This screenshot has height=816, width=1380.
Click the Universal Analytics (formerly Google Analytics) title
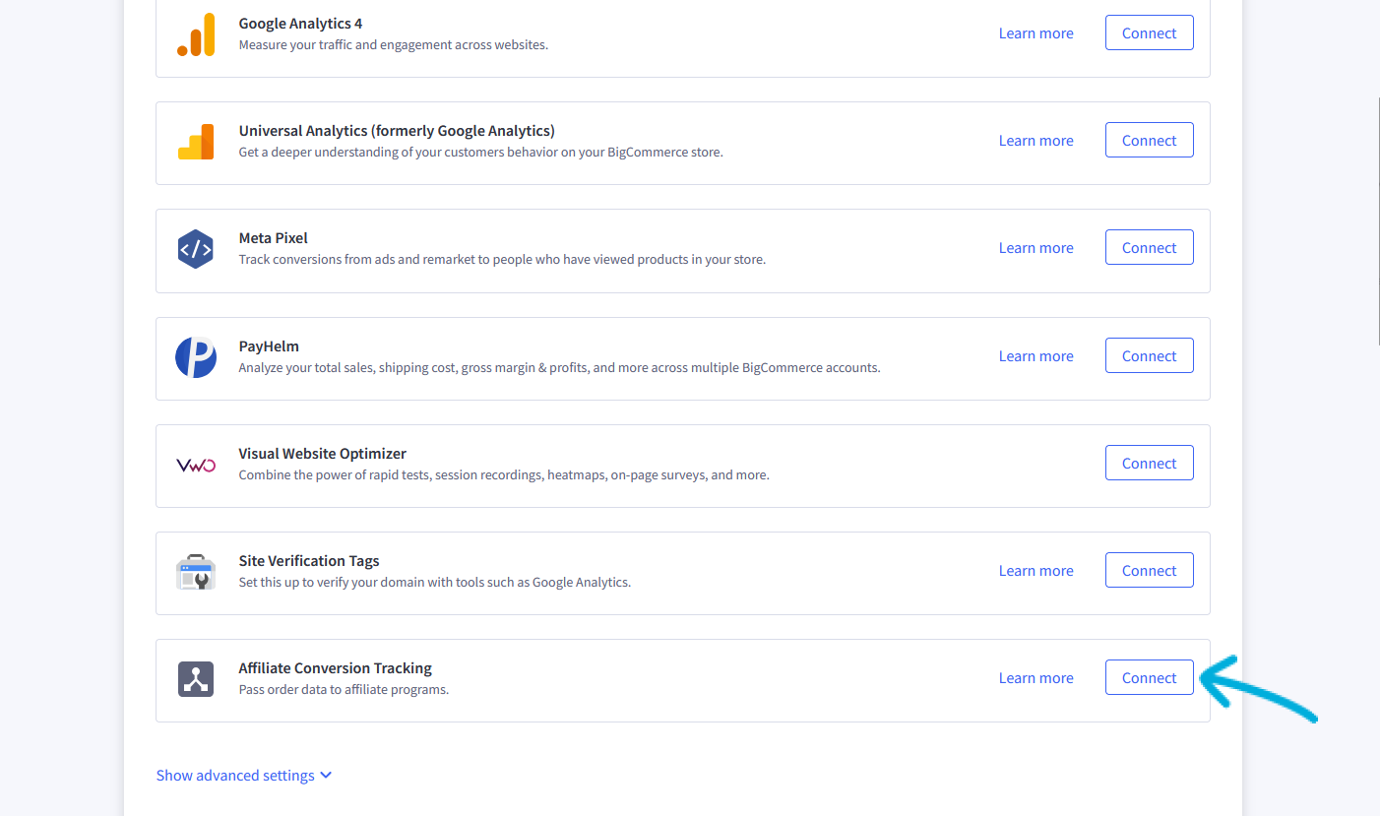point(397,130)
